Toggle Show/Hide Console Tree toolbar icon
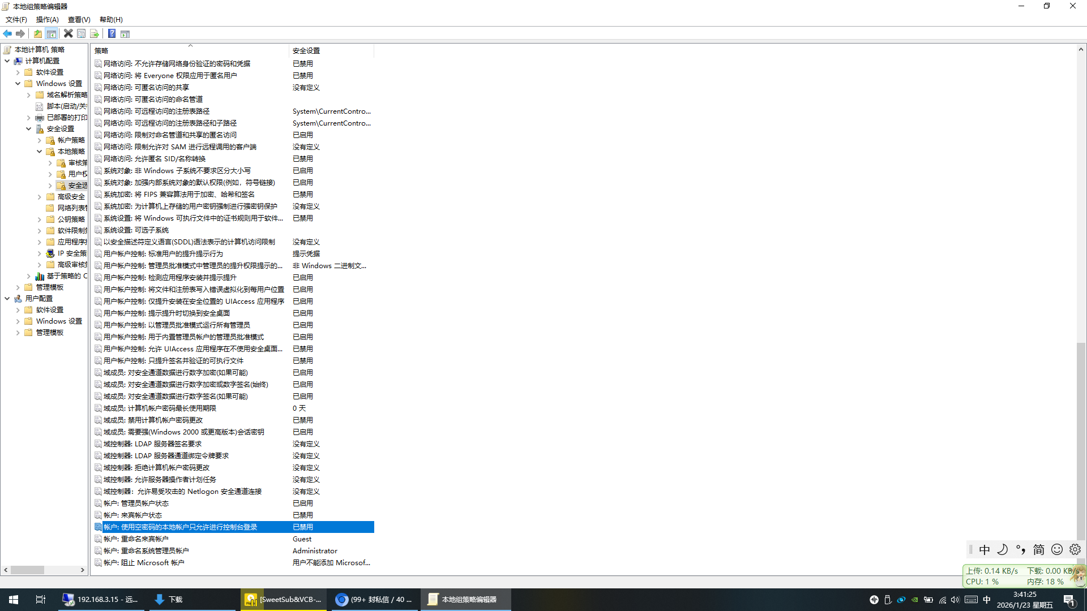Image resolution: width=1087 pixels, height=611 pixels. [x=52, y=34]
